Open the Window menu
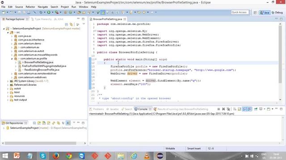Viewport: 286px width, 160px height. click(84, 7)
